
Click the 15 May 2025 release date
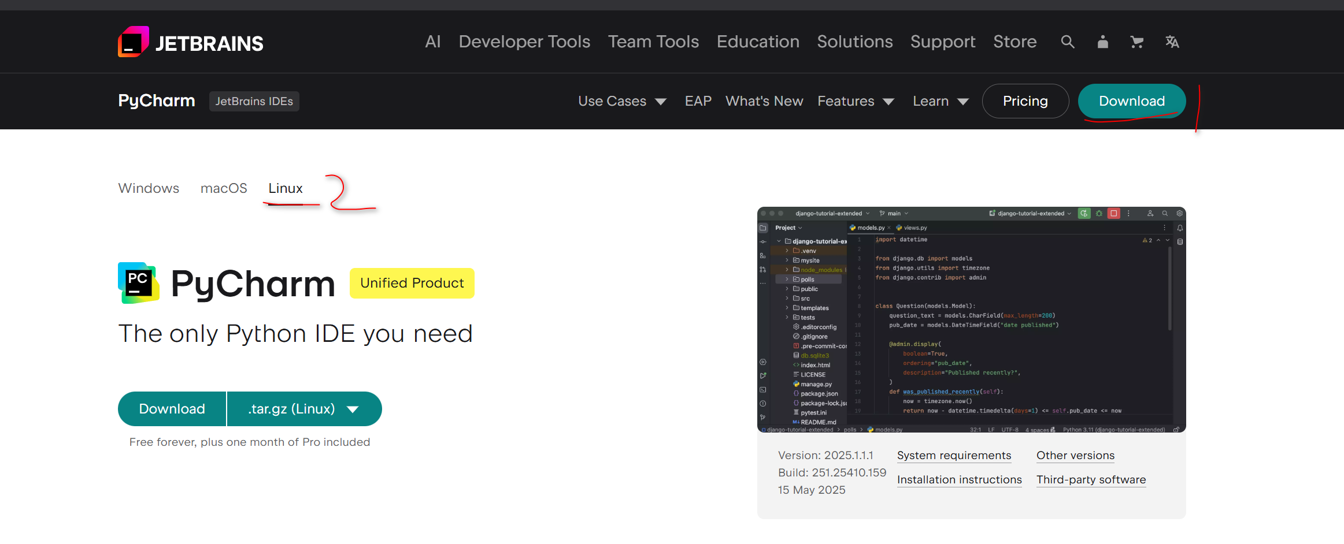812,490
